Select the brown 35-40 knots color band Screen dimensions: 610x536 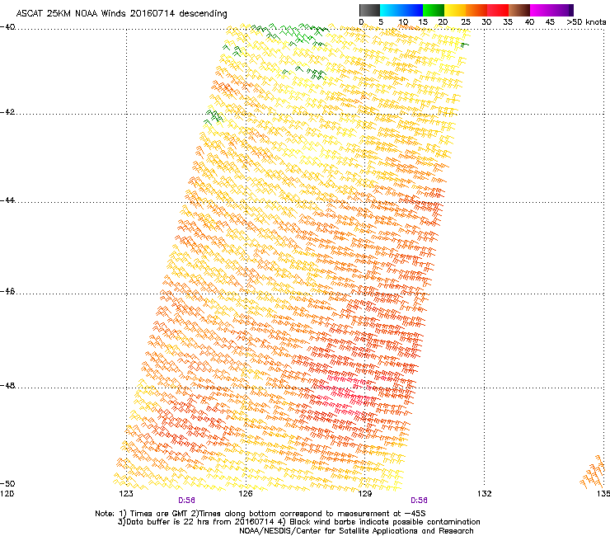point(519,10)
